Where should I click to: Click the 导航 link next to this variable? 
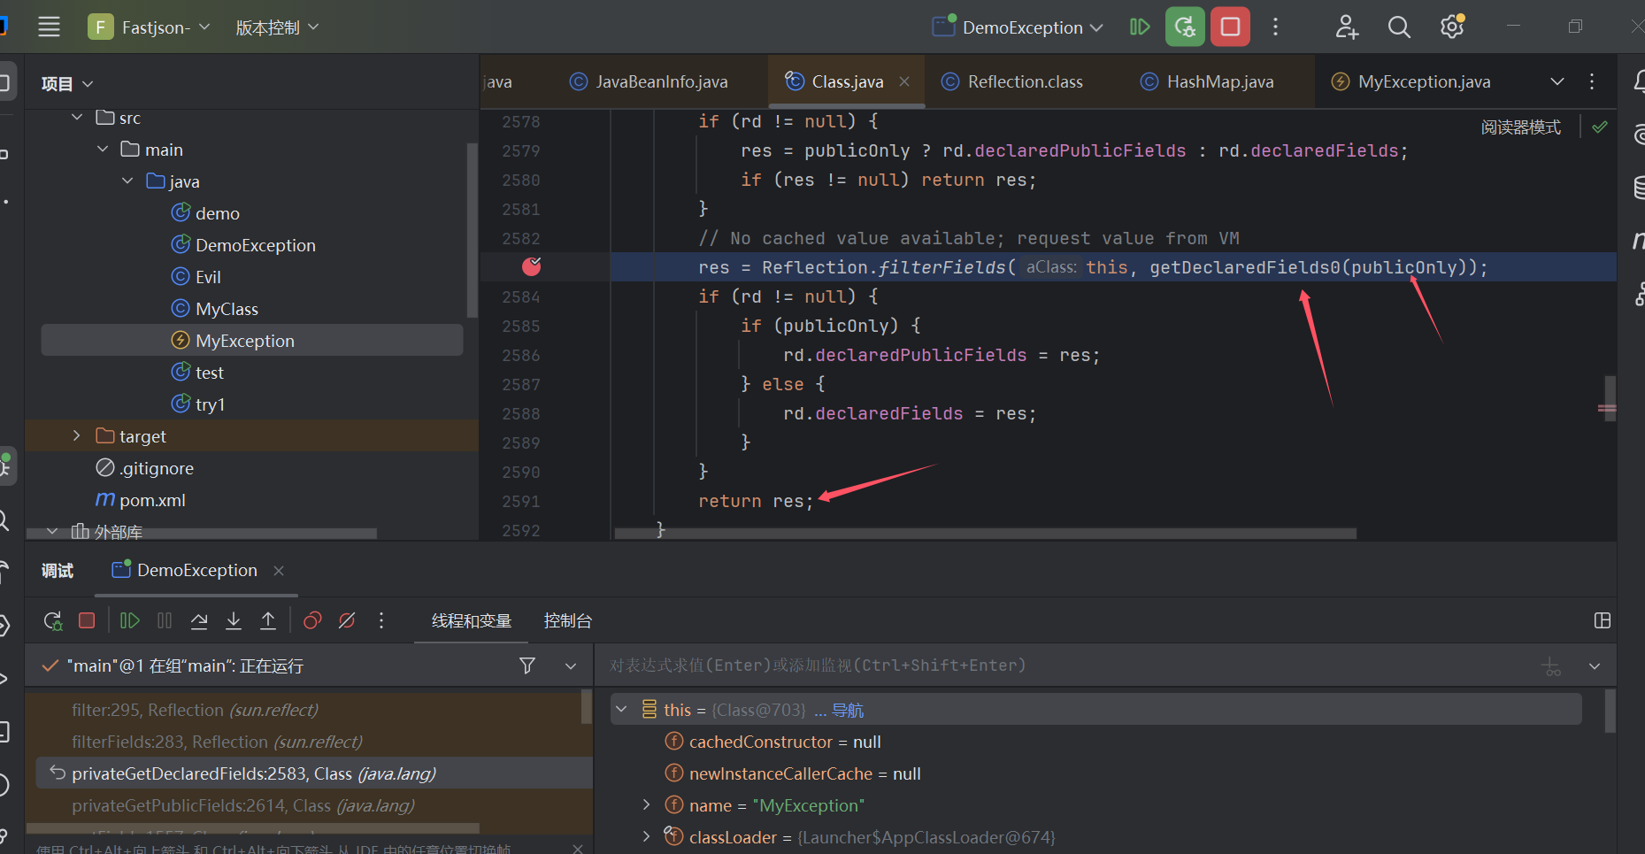(x=848, y=711)
